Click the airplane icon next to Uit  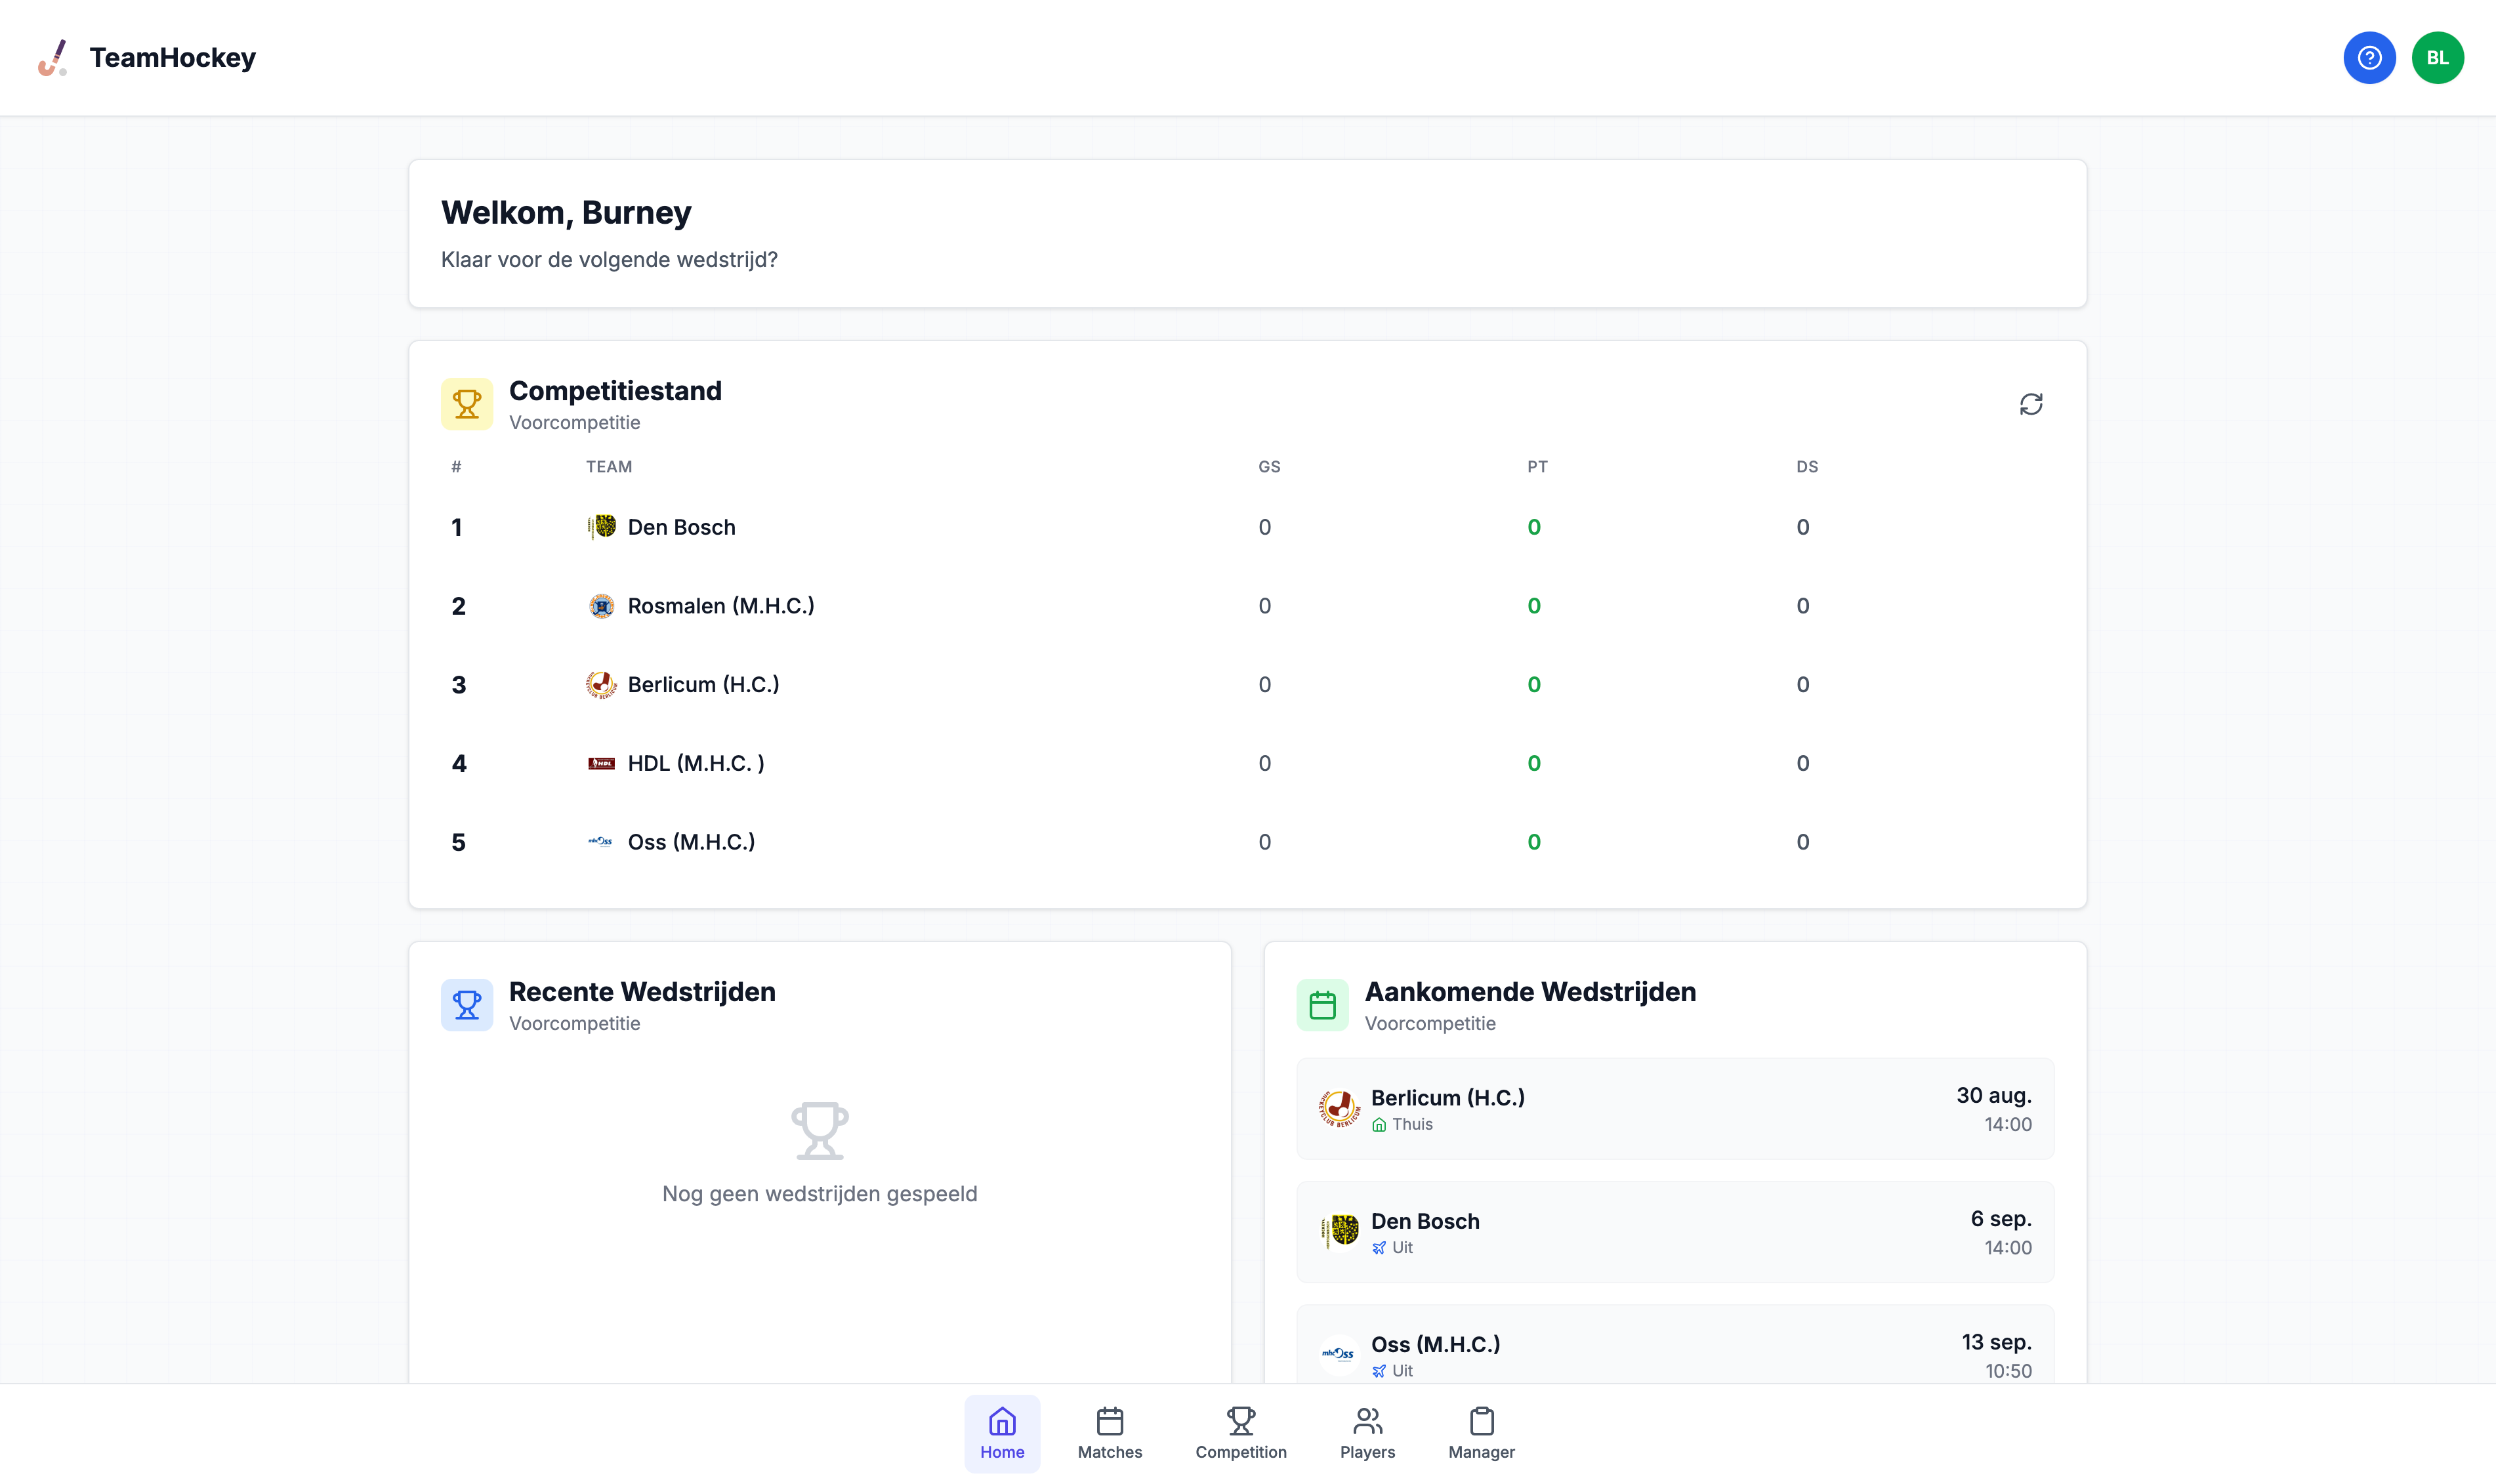pyautogui.click(x=1380, y=1247)
